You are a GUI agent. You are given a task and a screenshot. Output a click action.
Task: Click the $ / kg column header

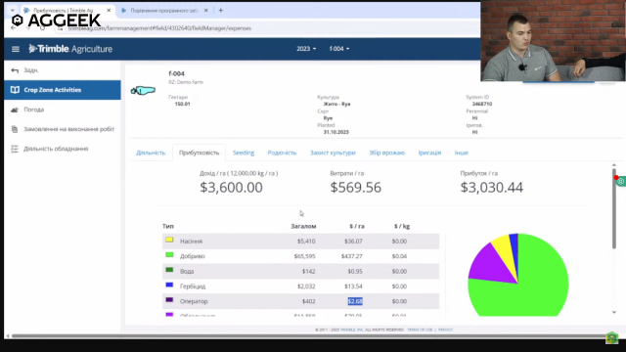402,226
